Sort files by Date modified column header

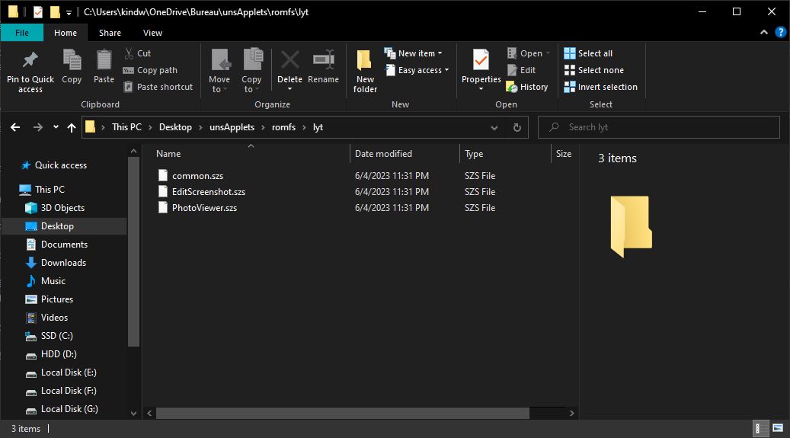[x=383, y=154]
